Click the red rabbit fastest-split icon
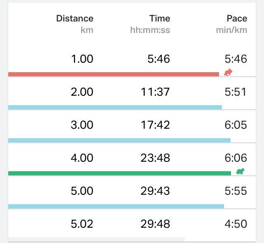The image size is (264, 243). pyautogui.click(x=228, y=72)
